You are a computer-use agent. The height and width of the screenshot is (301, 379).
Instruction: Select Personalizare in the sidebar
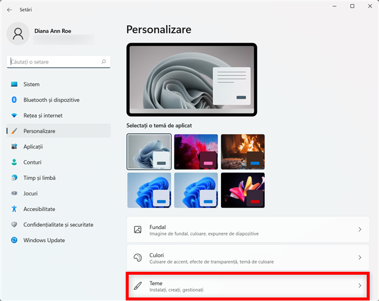click(58, 131)
